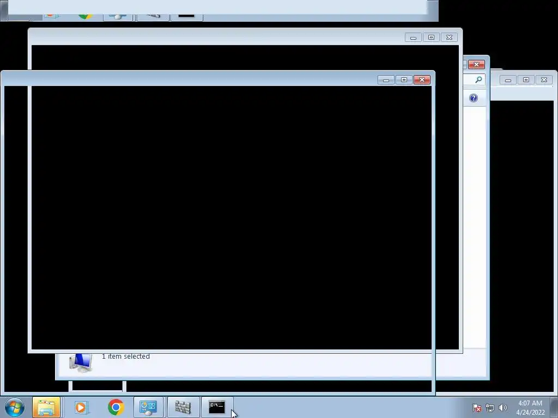
Task: Open Windows Explorer from the taskbar
Action: point(46,407)
